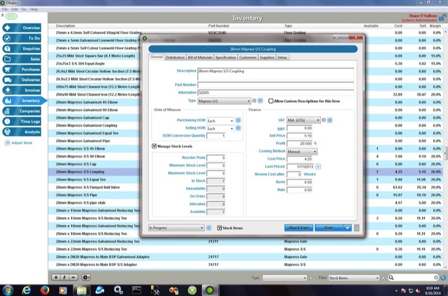
Task: Open the gear options menu in bottom toolbar
Action: 86,277
